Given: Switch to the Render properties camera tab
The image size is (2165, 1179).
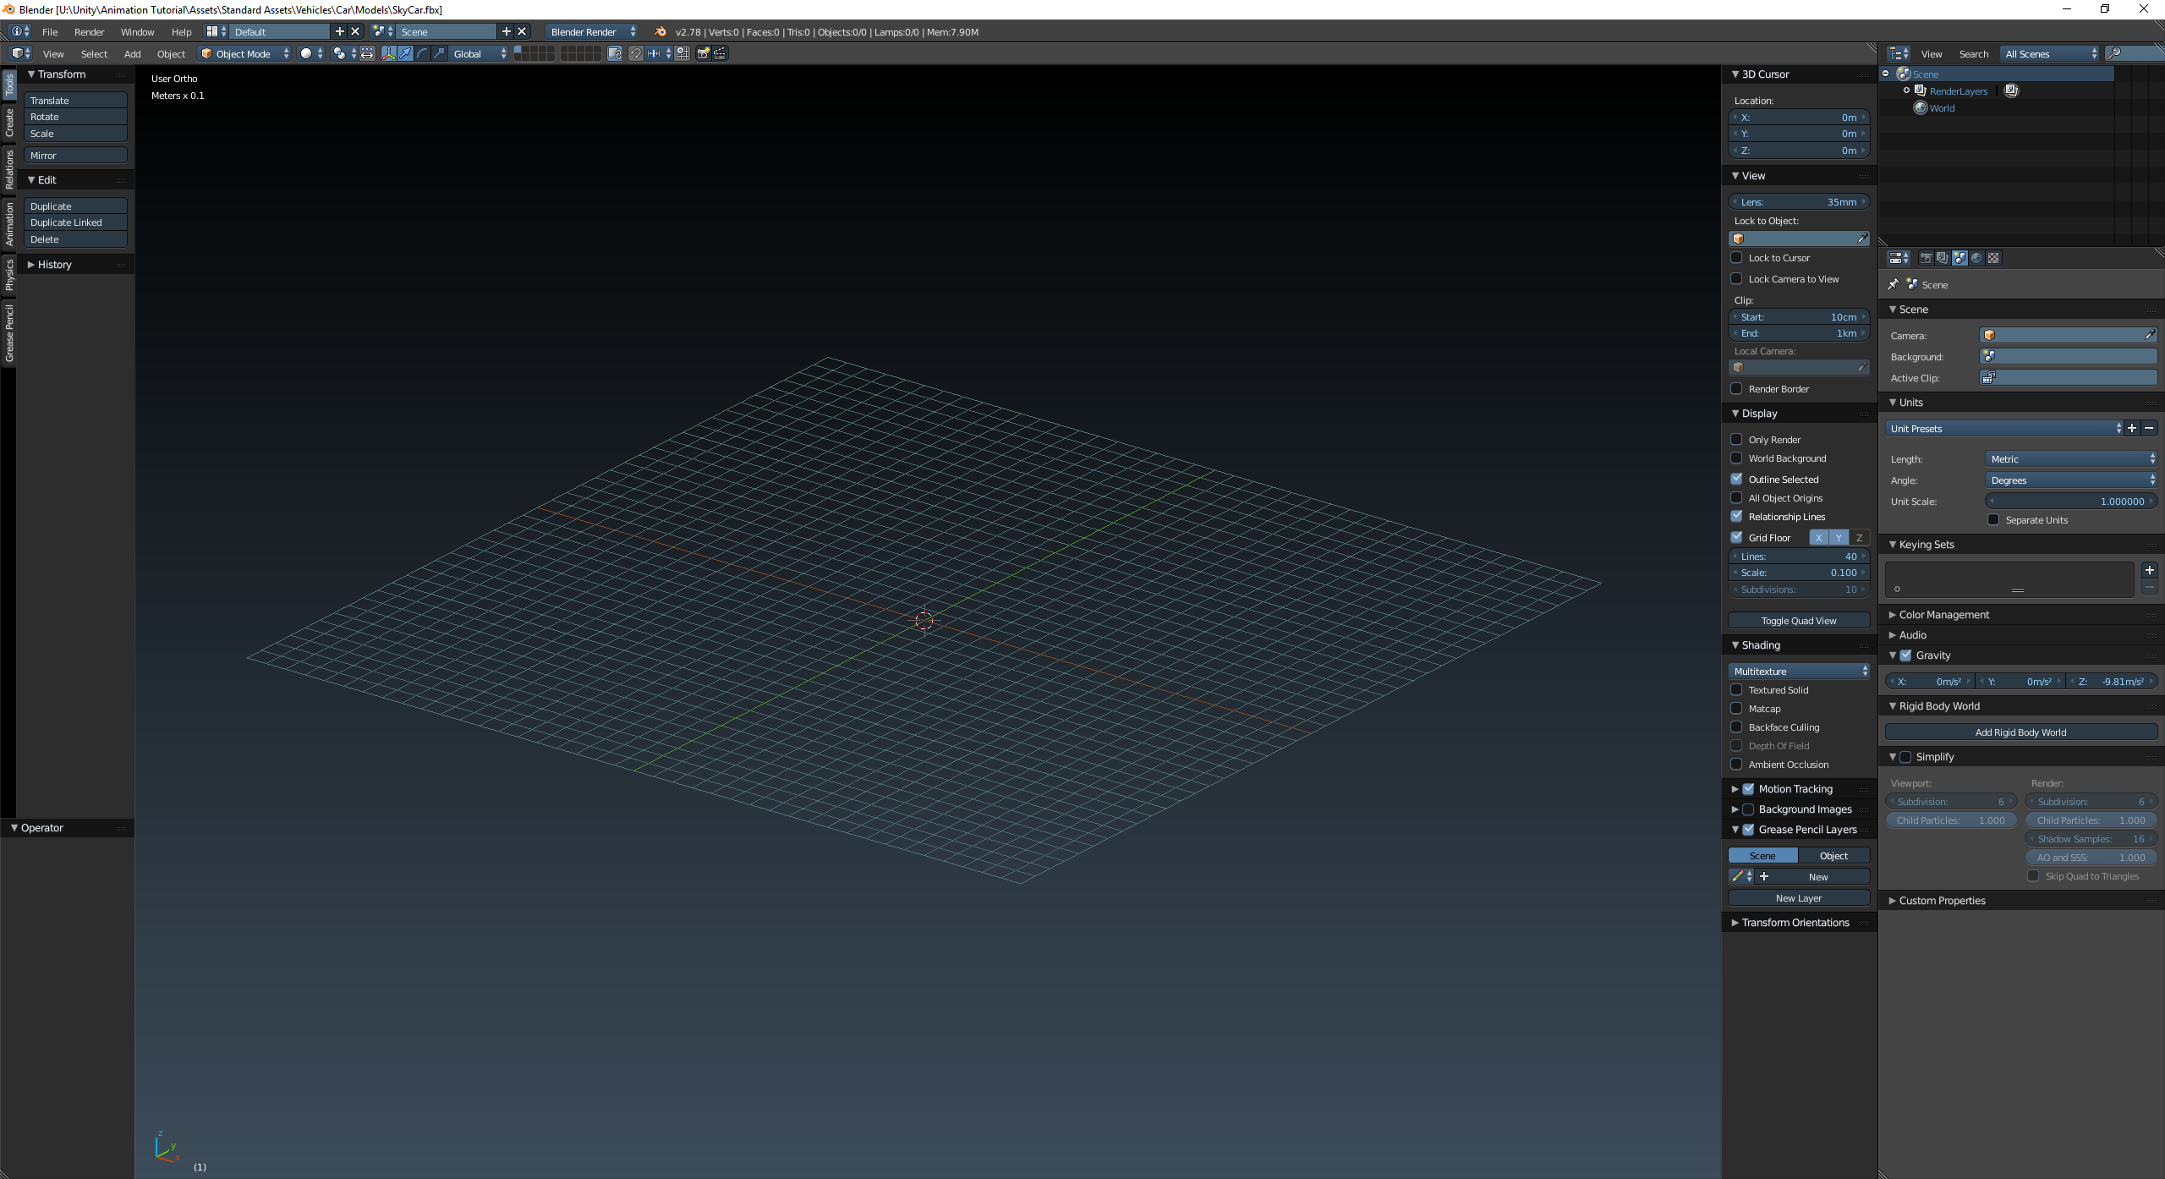Looking at the screenshot, I should click(1926, 258).
